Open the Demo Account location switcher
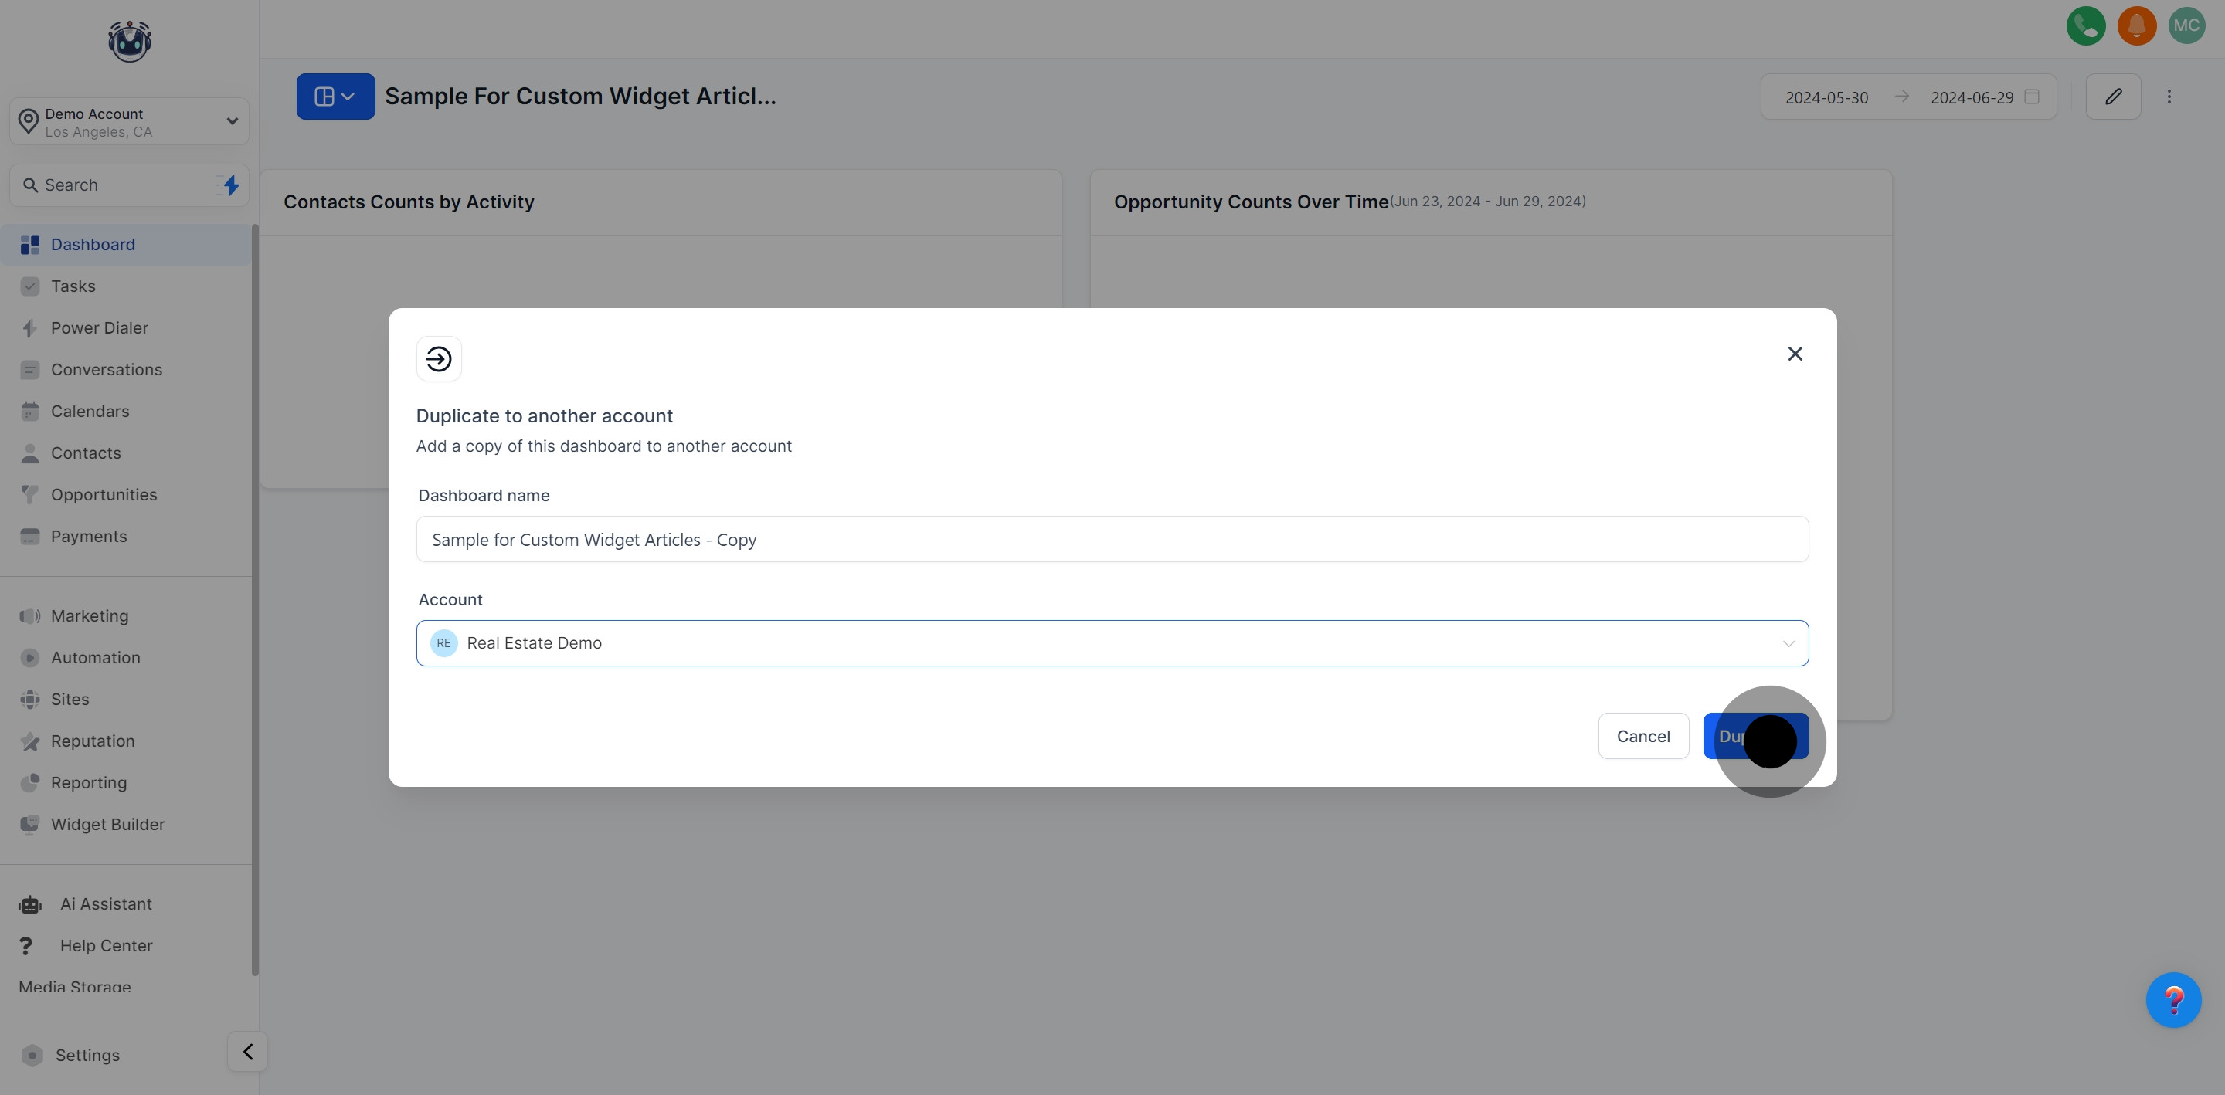 click(x=130, y=122)
